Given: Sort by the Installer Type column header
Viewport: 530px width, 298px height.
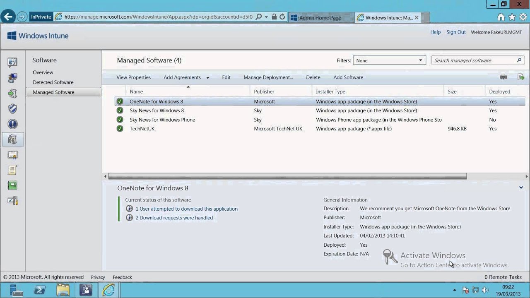Looking at the screenshot, I should click(x=330, y=91).
